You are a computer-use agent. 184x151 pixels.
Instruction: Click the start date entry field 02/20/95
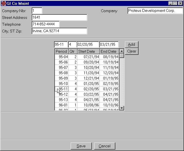click(x=88, y=45)
